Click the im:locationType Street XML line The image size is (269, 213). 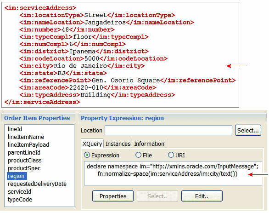[x=97, y=15]
